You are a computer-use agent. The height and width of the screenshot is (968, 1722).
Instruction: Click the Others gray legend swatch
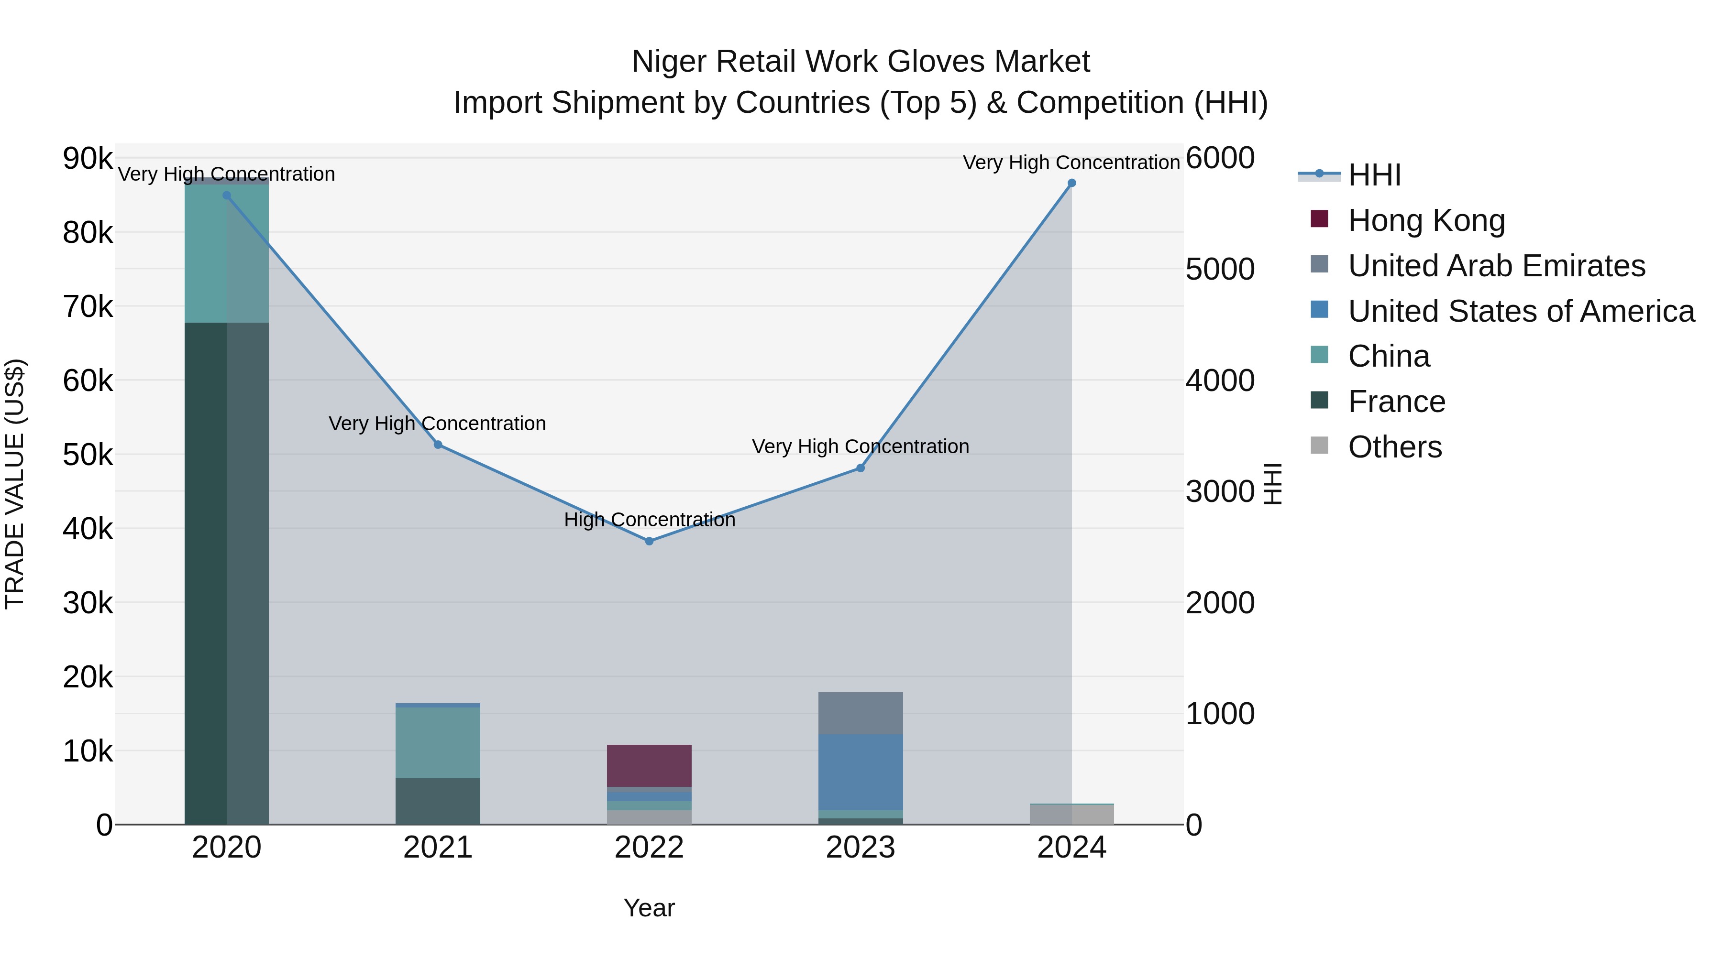[x=1320, y=445]
